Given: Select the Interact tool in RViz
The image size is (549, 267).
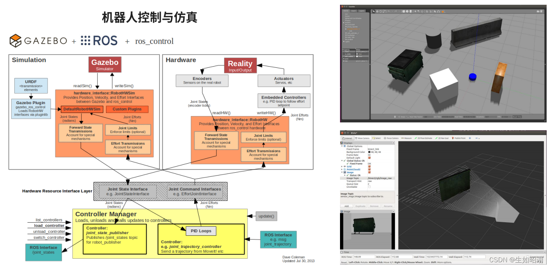Looking at the screenshot, I should click(348, 138).
